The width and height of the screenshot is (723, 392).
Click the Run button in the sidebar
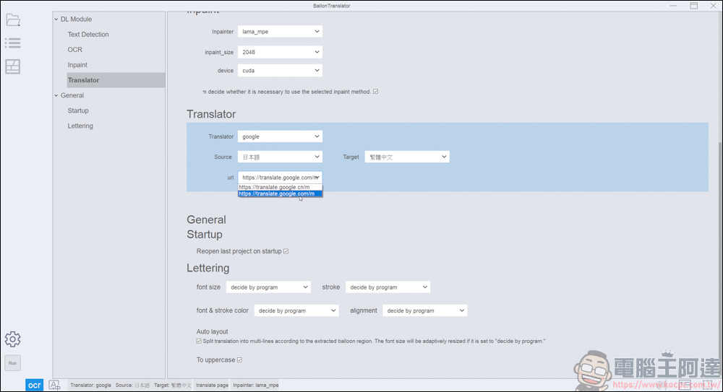pyautogui.click(x=12, y=363)
